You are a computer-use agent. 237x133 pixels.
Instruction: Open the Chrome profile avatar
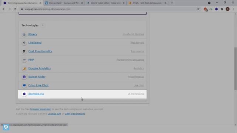coord(227,9)
